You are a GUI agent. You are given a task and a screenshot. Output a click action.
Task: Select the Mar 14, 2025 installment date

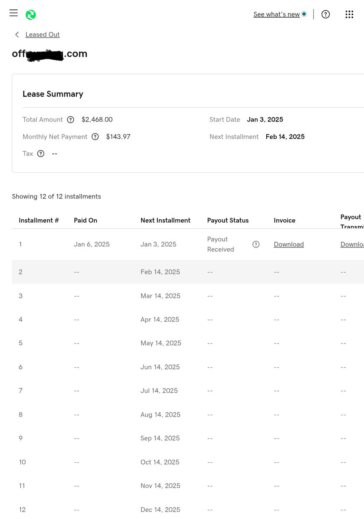coord(160,296)
